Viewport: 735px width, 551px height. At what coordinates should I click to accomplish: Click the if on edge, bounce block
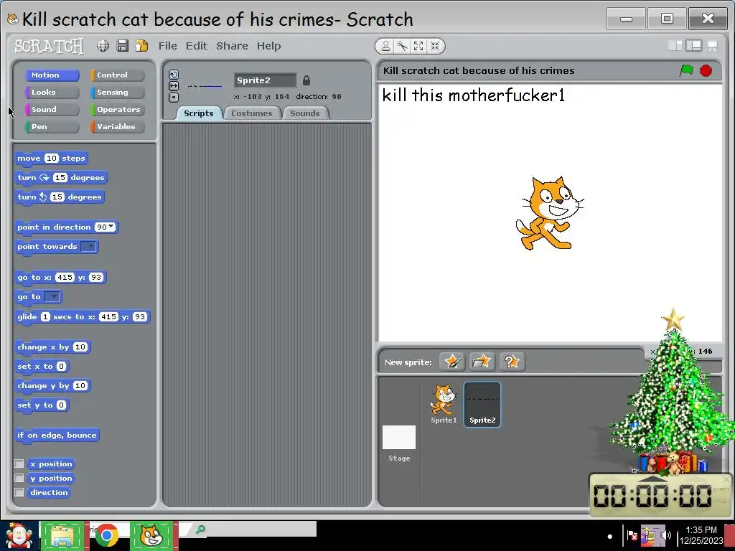pyautogui.click(x=57, y=435)
